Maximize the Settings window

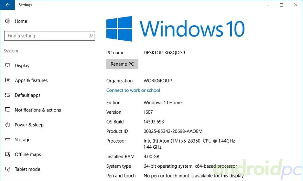(281, 5)
